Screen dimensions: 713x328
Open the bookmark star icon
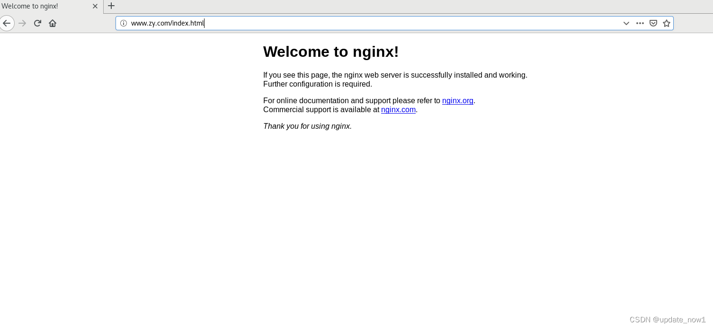click(667, 23)
